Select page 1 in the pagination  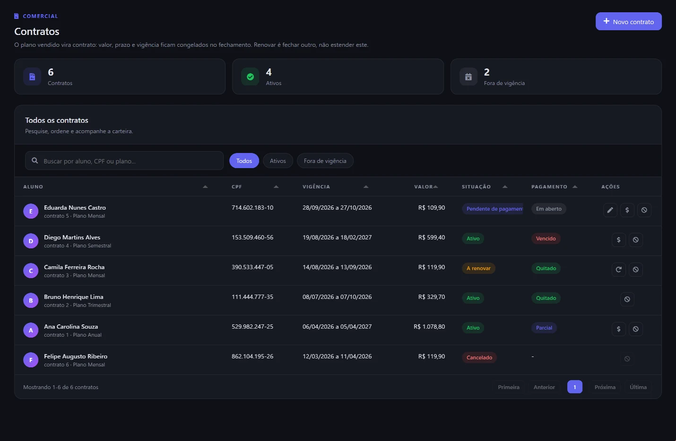[575, 387]
